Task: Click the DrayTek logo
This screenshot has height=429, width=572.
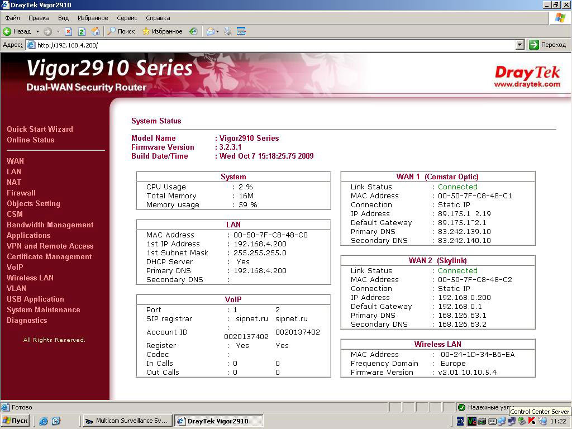Action: tap(527, 72)
